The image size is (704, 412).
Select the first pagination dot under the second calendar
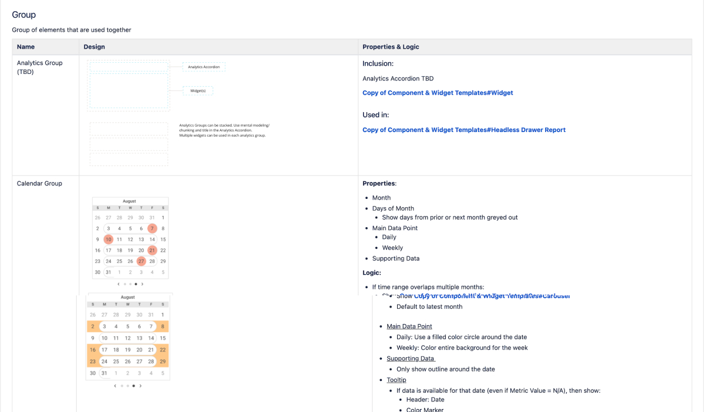[122, 386]
